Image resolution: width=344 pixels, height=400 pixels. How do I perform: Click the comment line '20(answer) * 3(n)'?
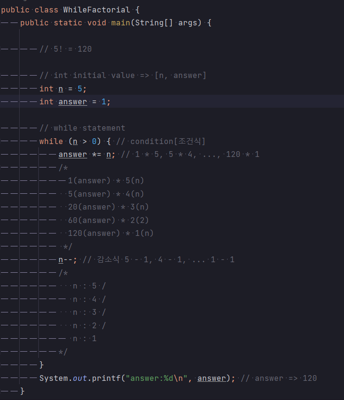pyautogui.click(x=108, y=207)
